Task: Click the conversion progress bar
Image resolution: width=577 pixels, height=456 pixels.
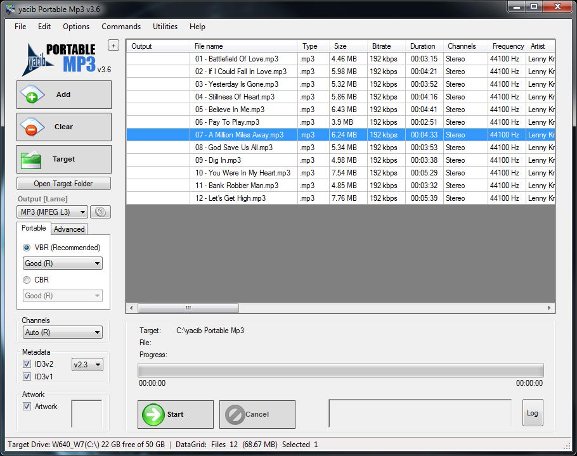Action: tap(340, 370)
